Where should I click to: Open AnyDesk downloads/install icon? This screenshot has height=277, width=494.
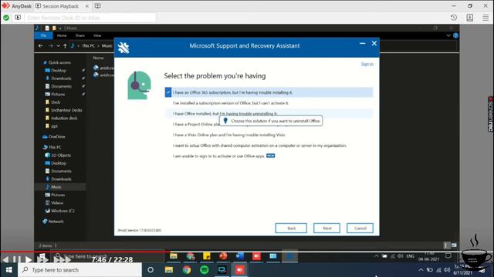pos(470,18)
